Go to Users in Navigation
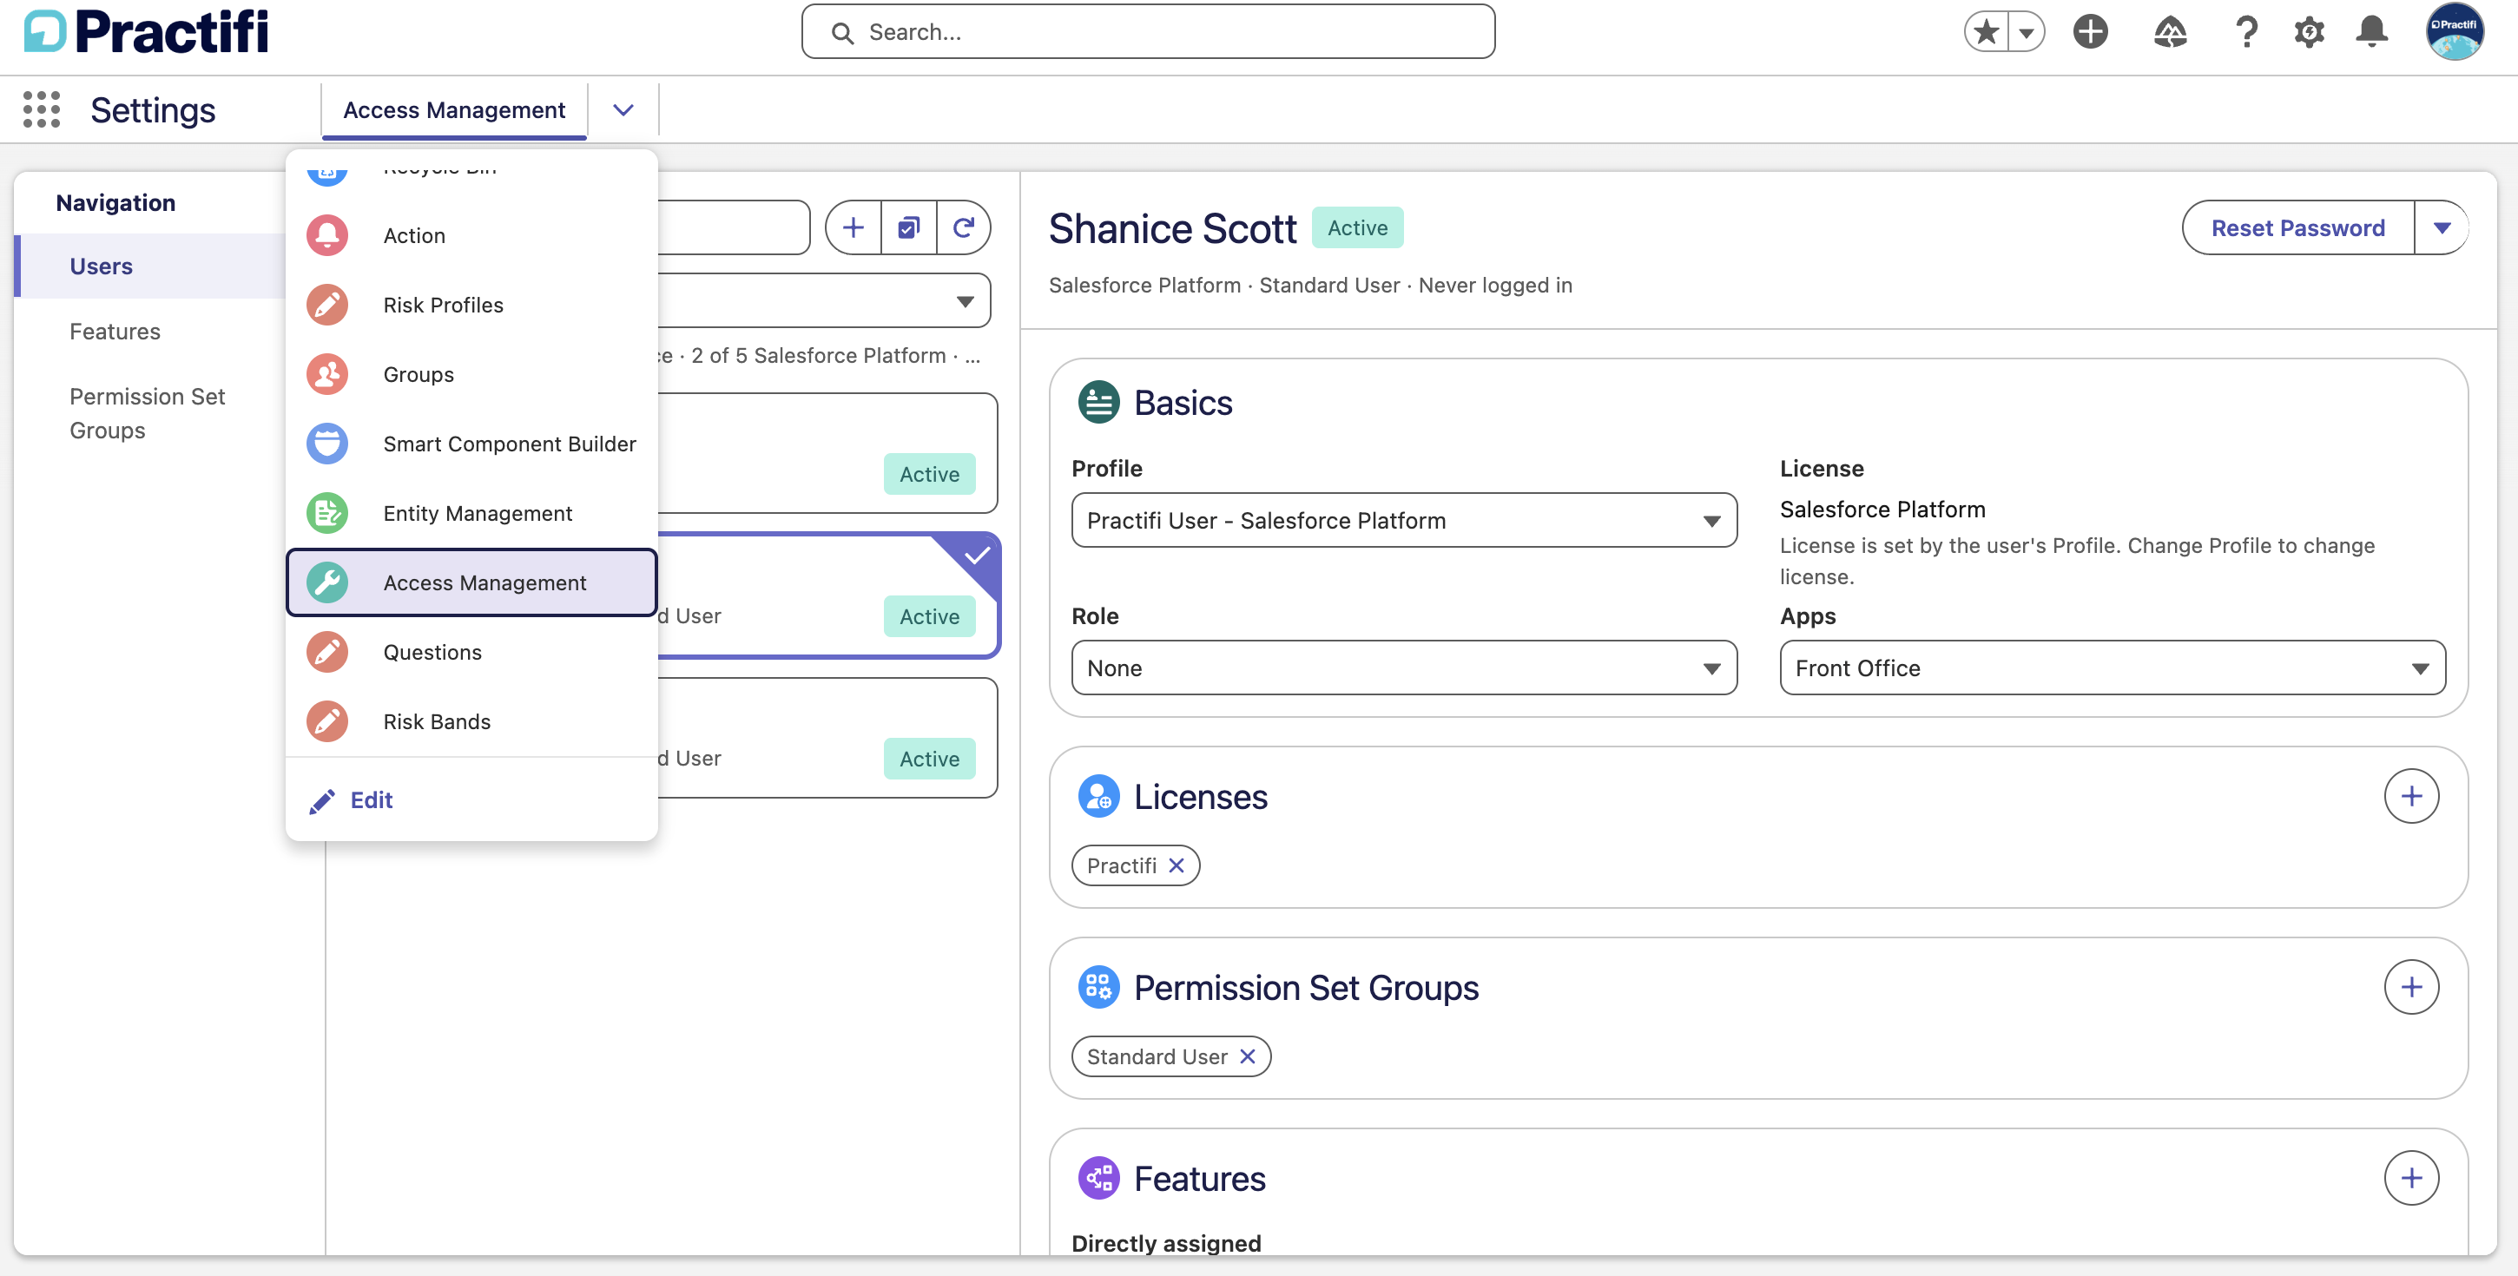This screenshot has width=2518, height=1276. point(151,266)
